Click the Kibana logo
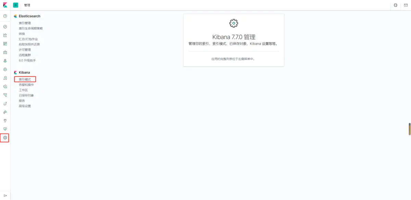 5,5
